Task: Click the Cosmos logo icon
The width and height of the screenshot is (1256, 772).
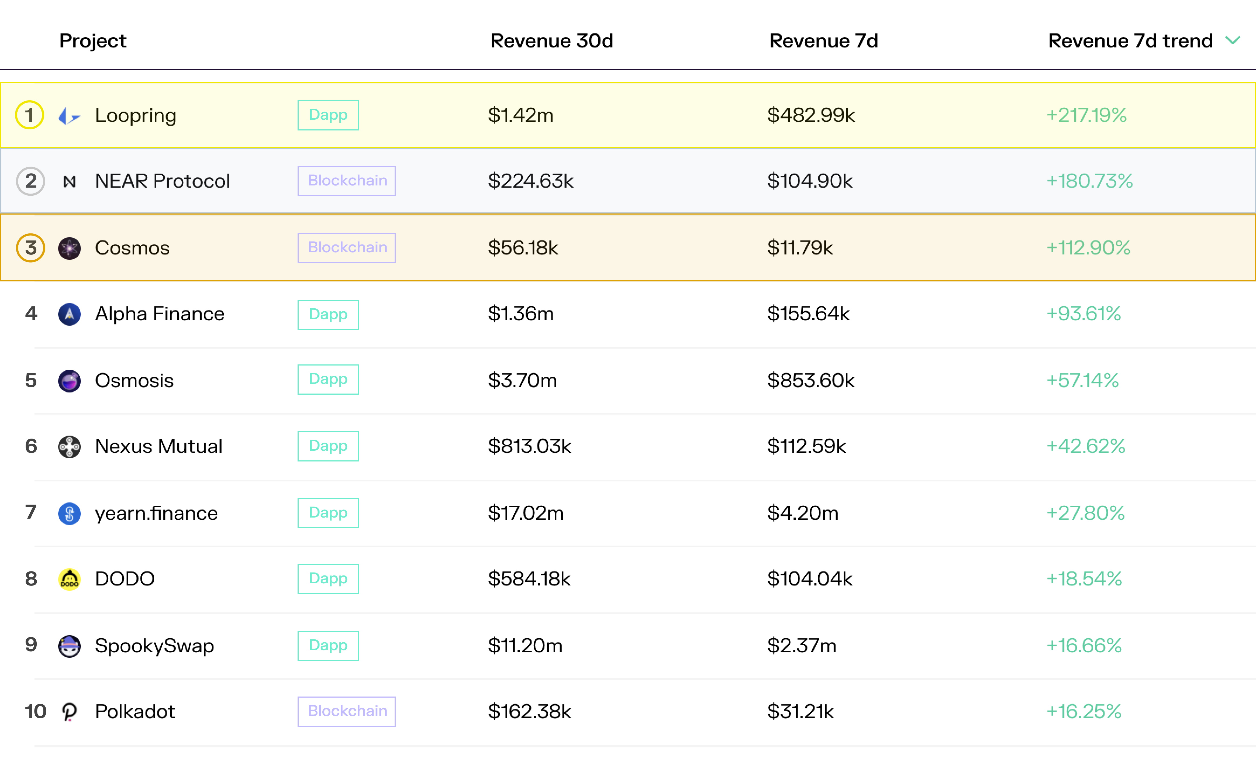Action: click(70, 249)
